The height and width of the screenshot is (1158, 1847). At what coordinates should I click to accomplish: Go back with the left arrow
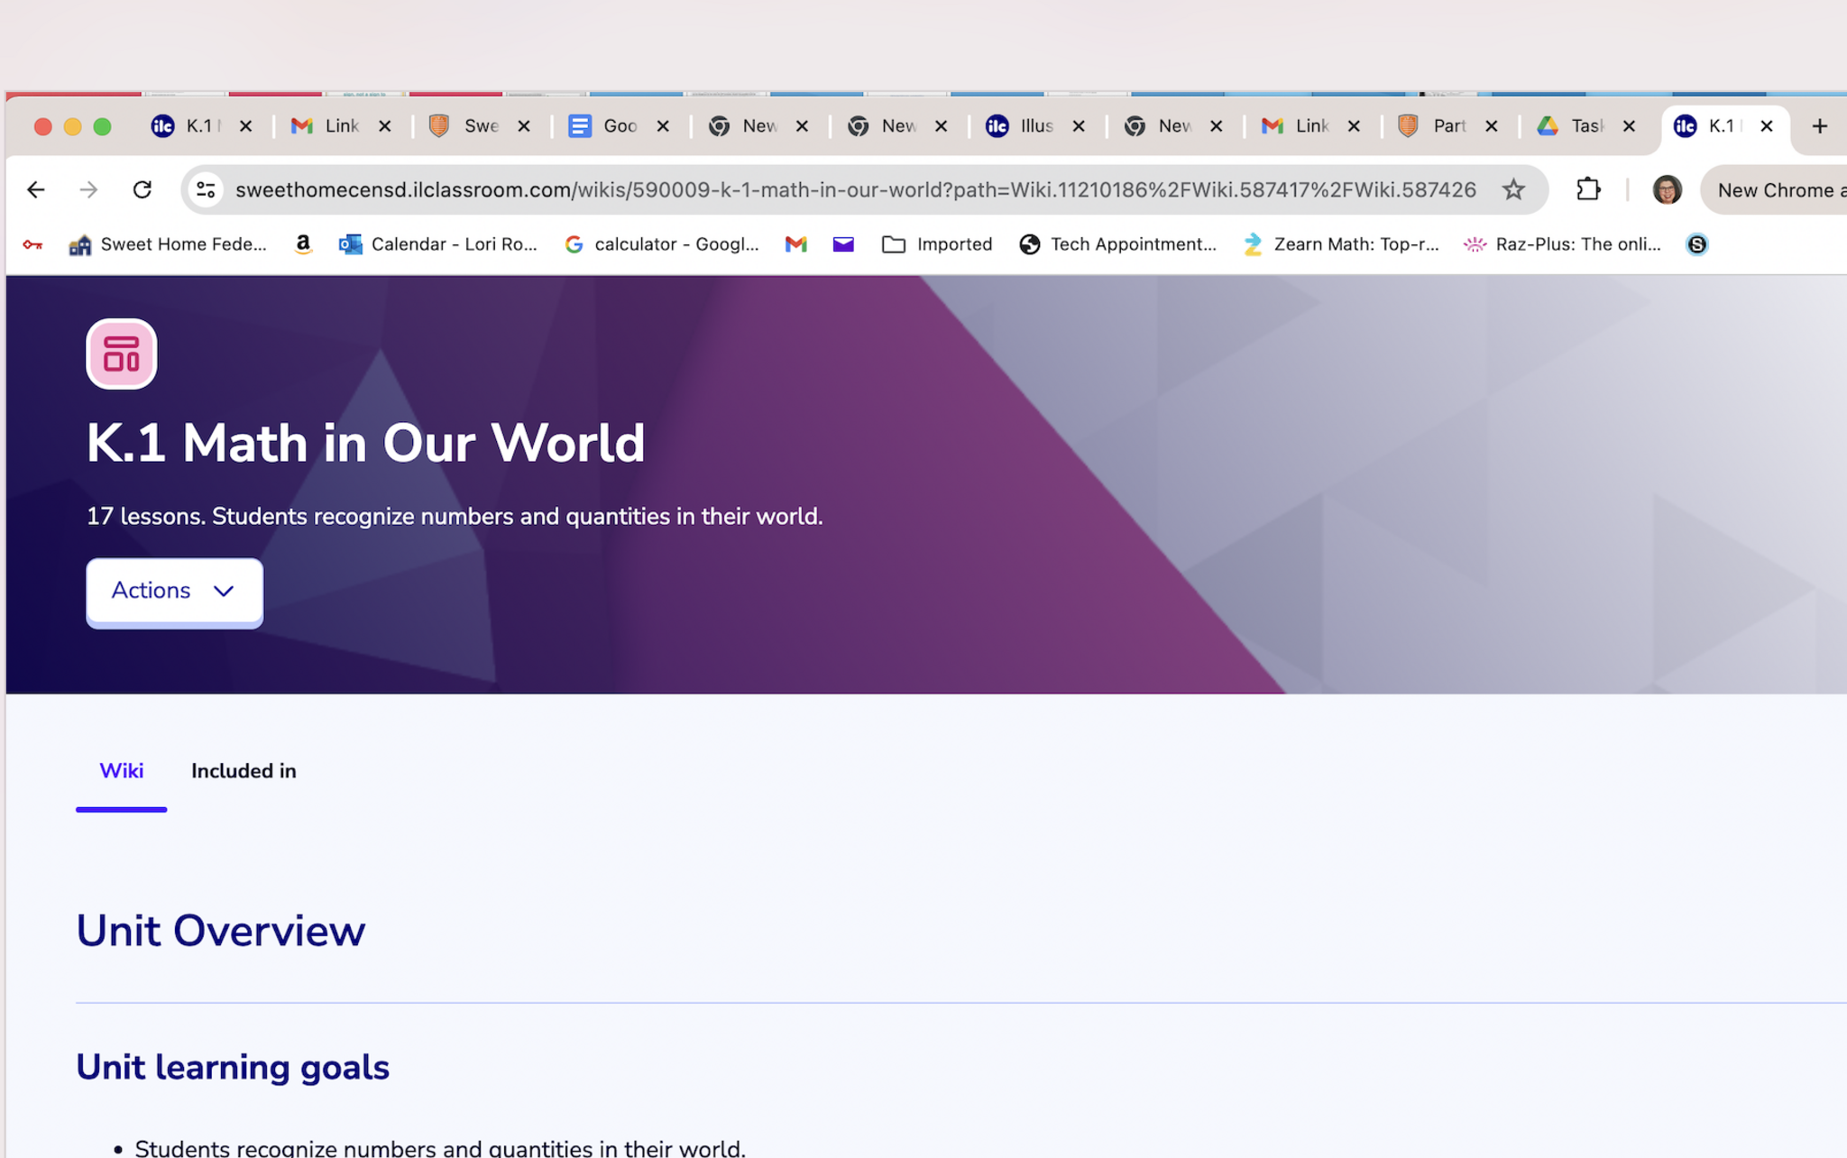tap(36, 189)
